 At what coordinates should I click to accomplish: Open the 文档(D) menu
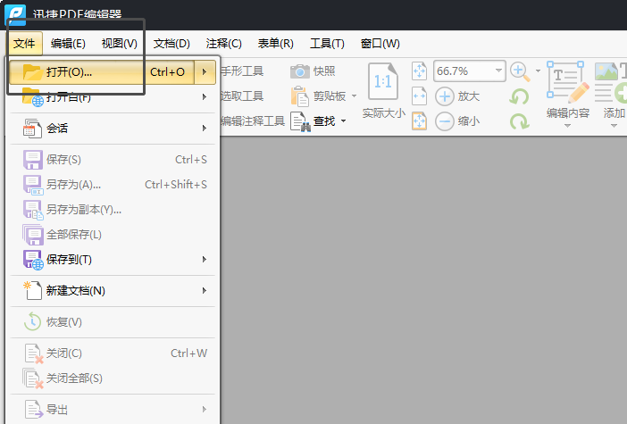[171, 43]
